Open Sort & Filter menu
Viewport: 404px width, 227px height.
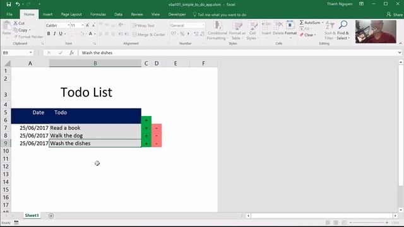(x=330, y=30)
